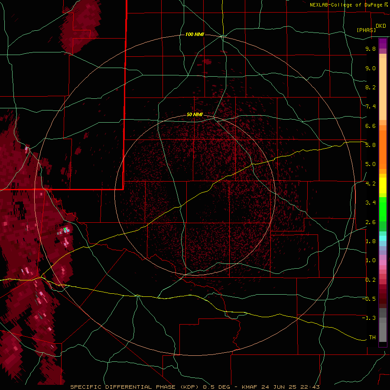Select the 50 NMI range ring label
Viewport: 390px width, 390px height.
[195, 114]
